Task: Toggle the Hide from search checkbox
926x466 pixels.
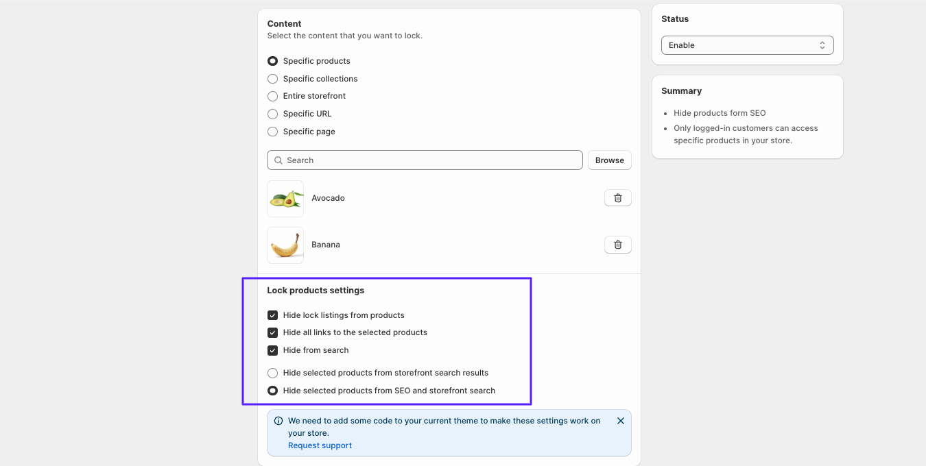Action: 273,350
